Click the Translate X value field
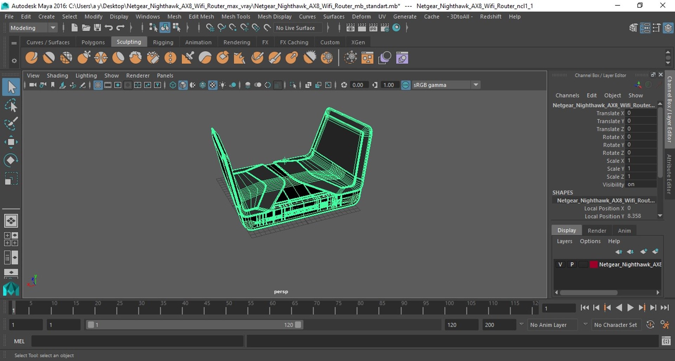The image size is (675, 361). click(x=641, y=113)
